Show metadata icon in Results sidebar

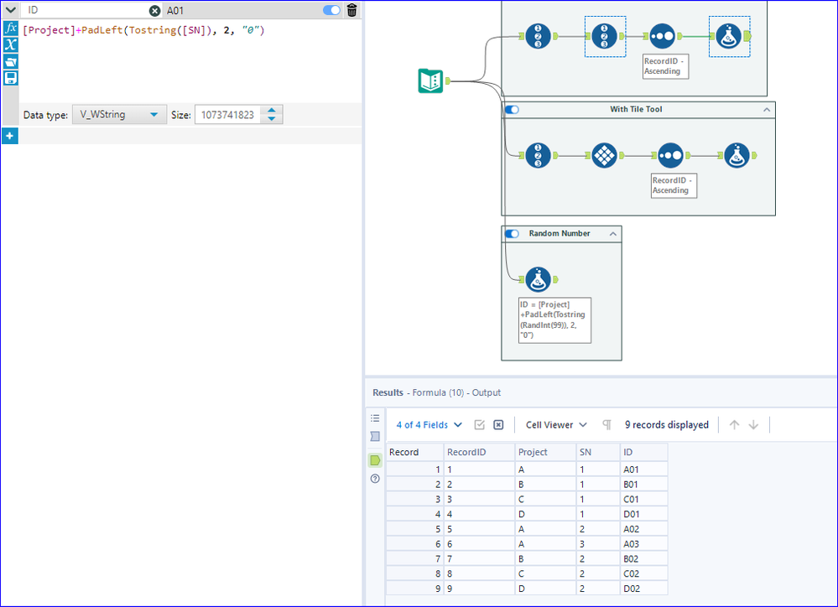point(375,436)
